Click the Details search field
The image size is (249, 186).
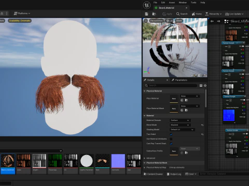[x=171, y=85]
